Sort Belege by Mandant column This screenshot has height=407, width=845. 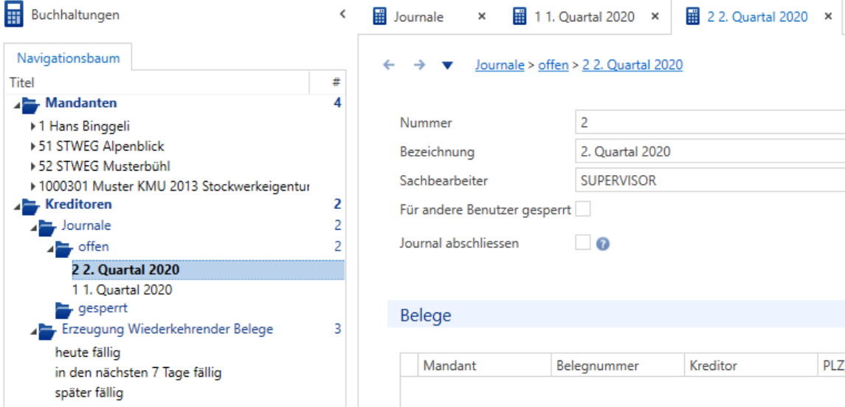coord(484,366)
